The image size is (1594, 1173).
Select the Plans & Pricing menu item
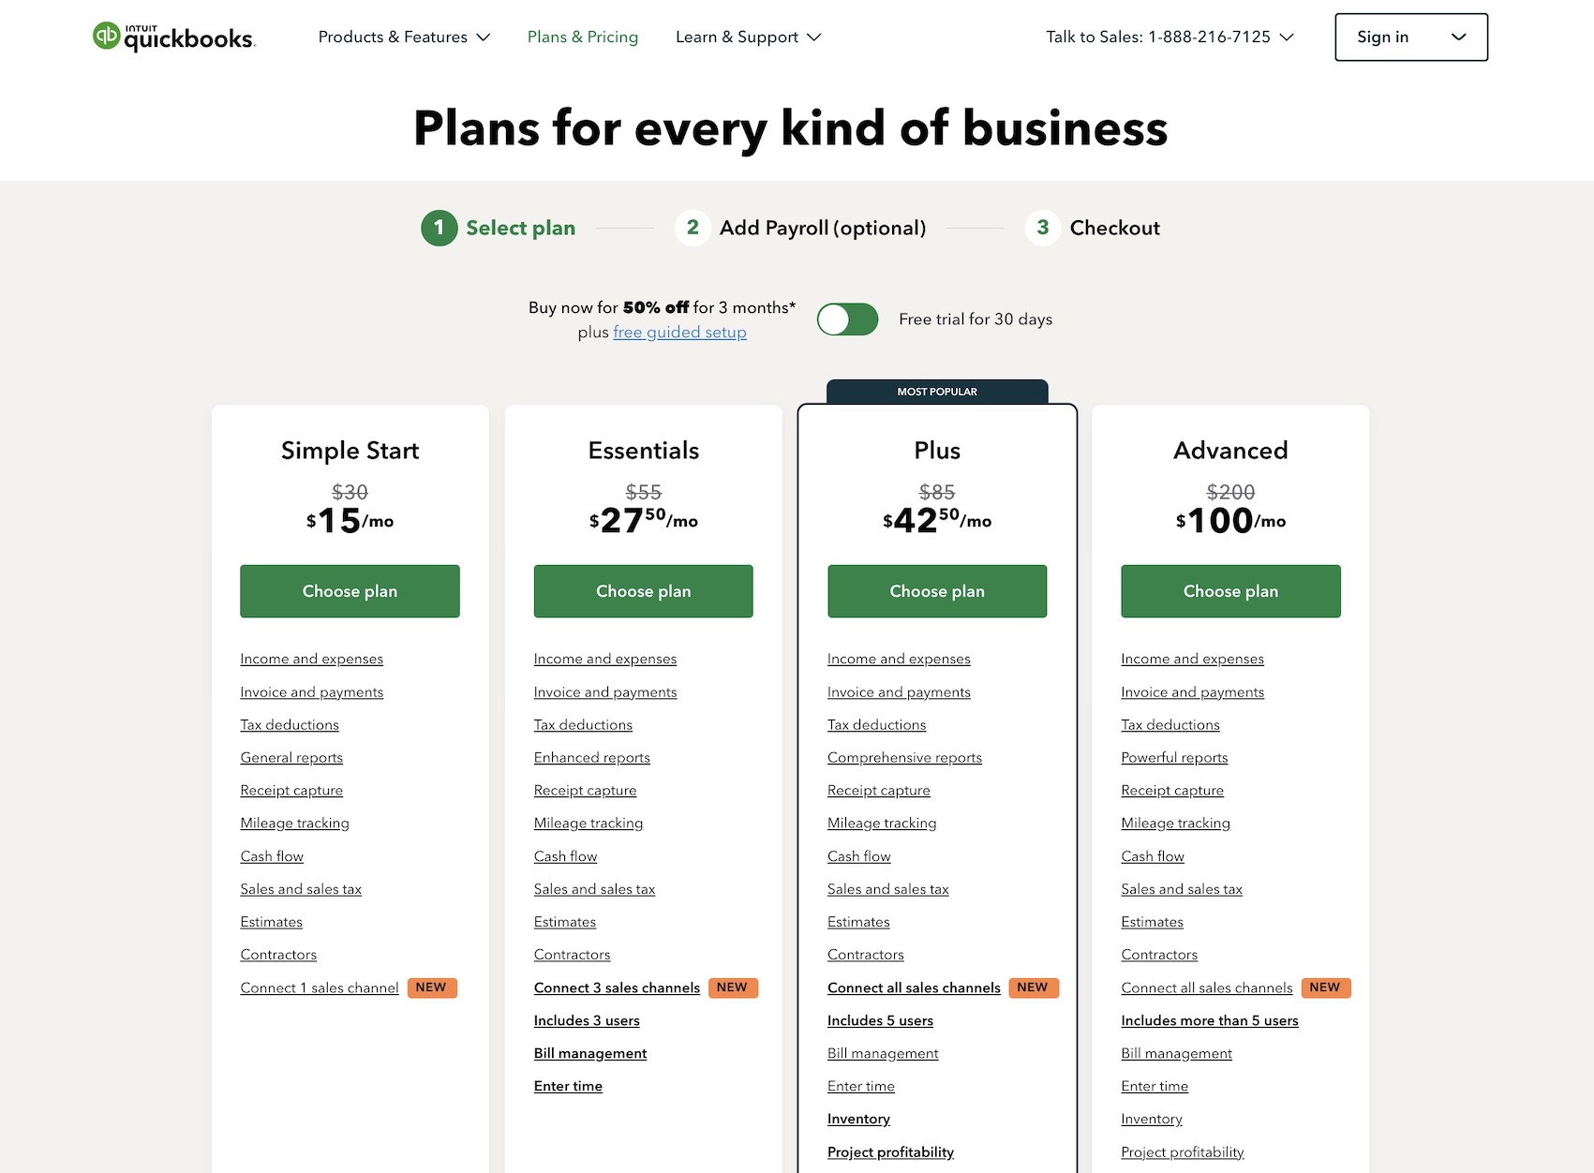point(582,37)
